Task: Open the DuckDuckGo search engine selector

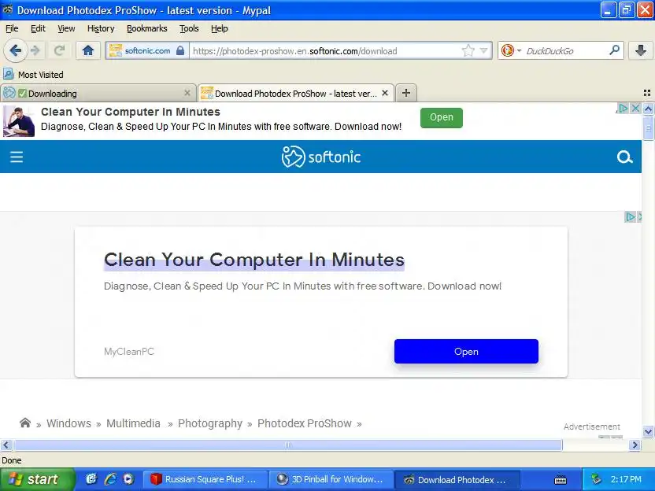Action: click(x=510, y=51)
